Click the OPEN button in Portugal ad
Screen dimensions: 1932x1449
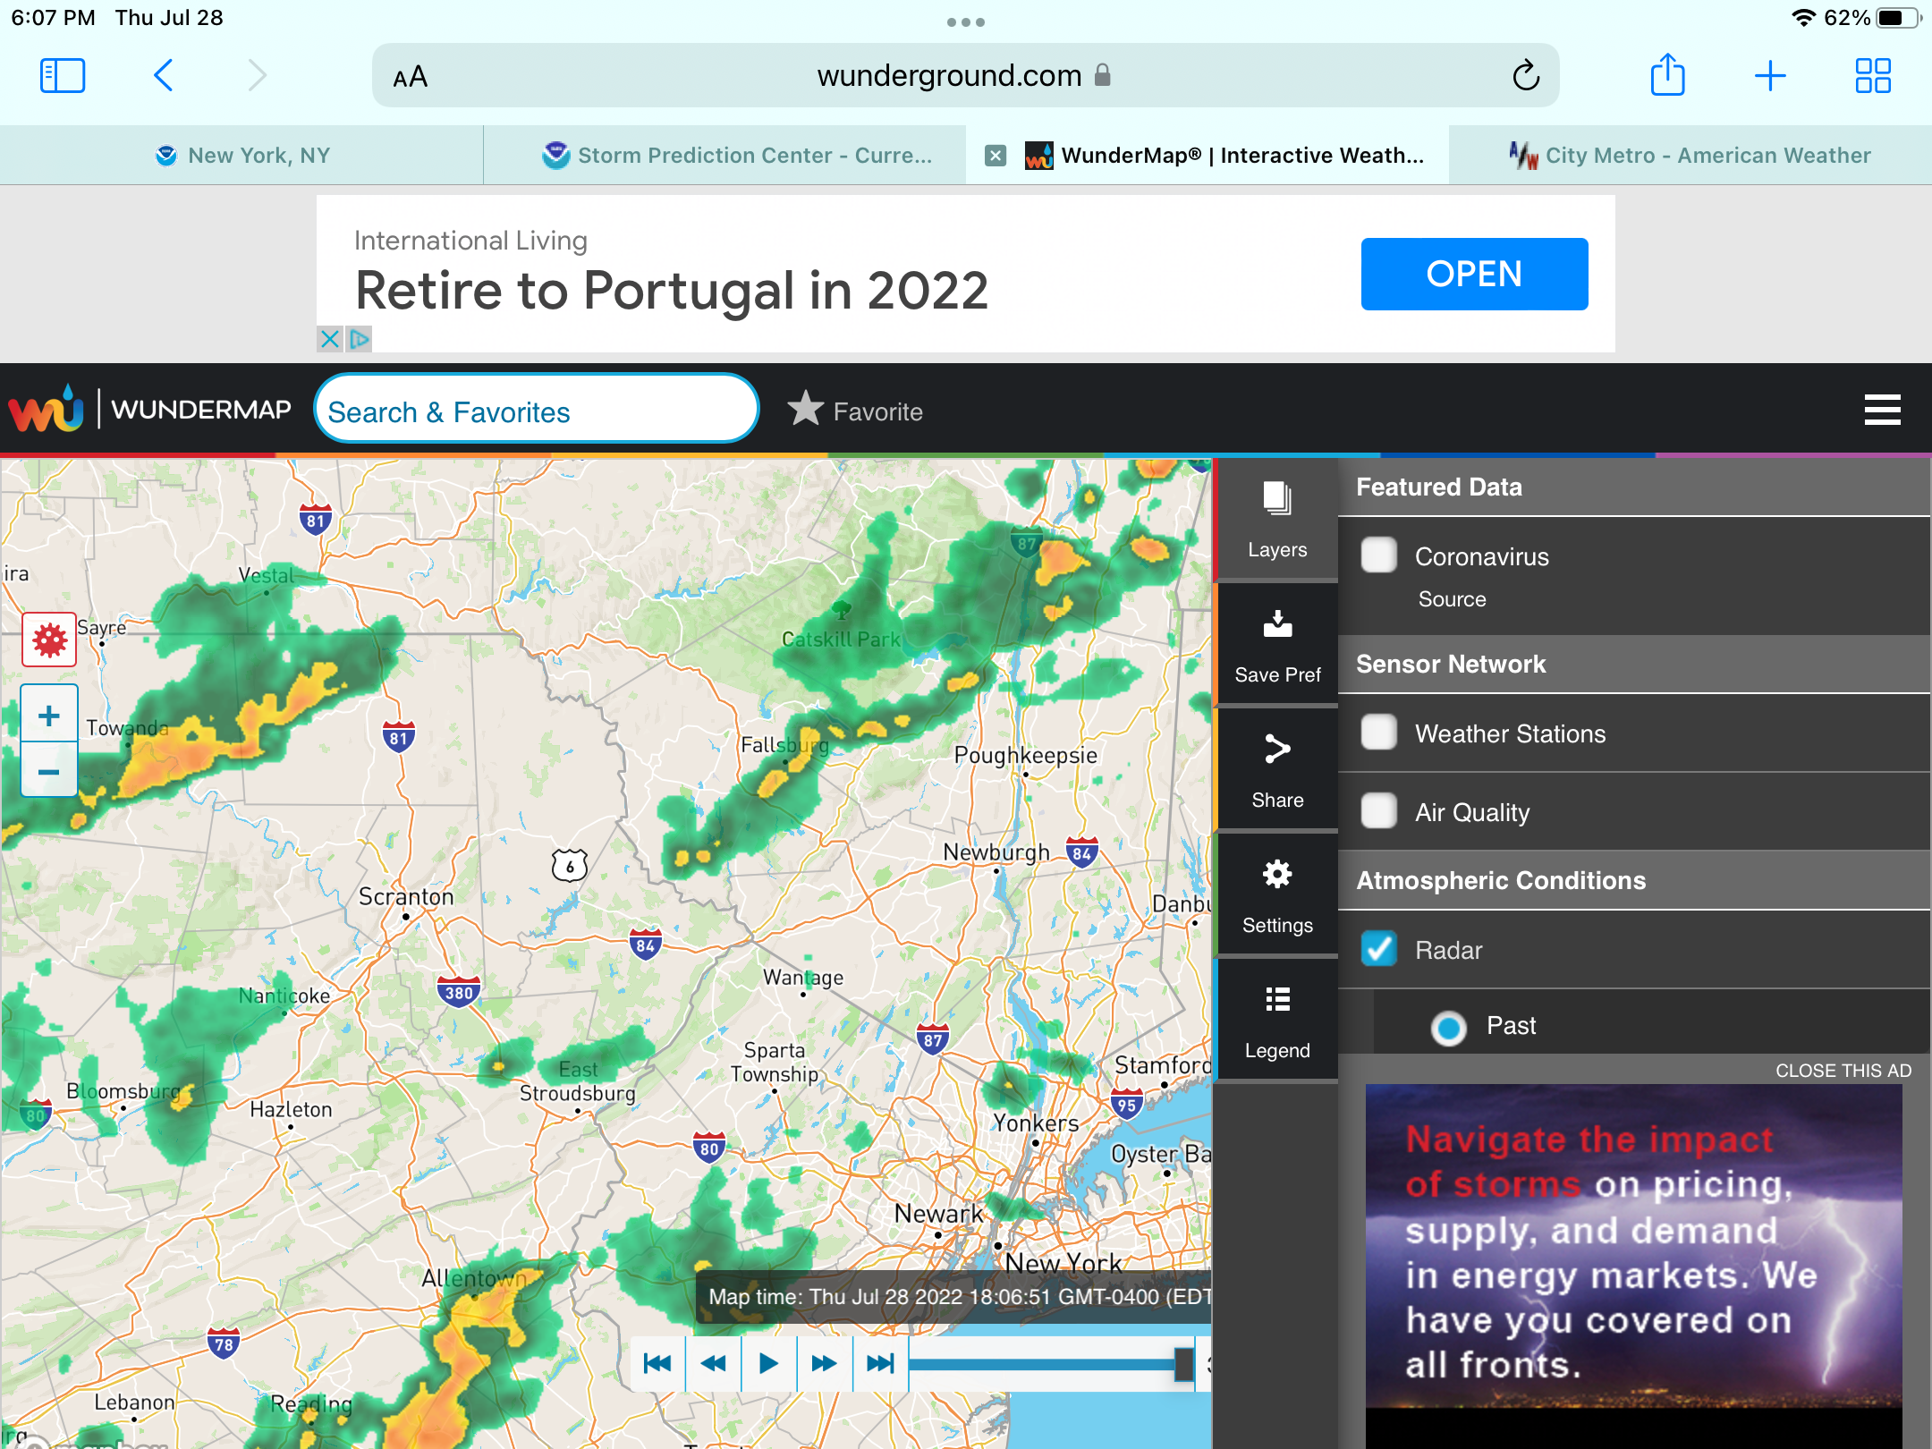click(1474, 274)
